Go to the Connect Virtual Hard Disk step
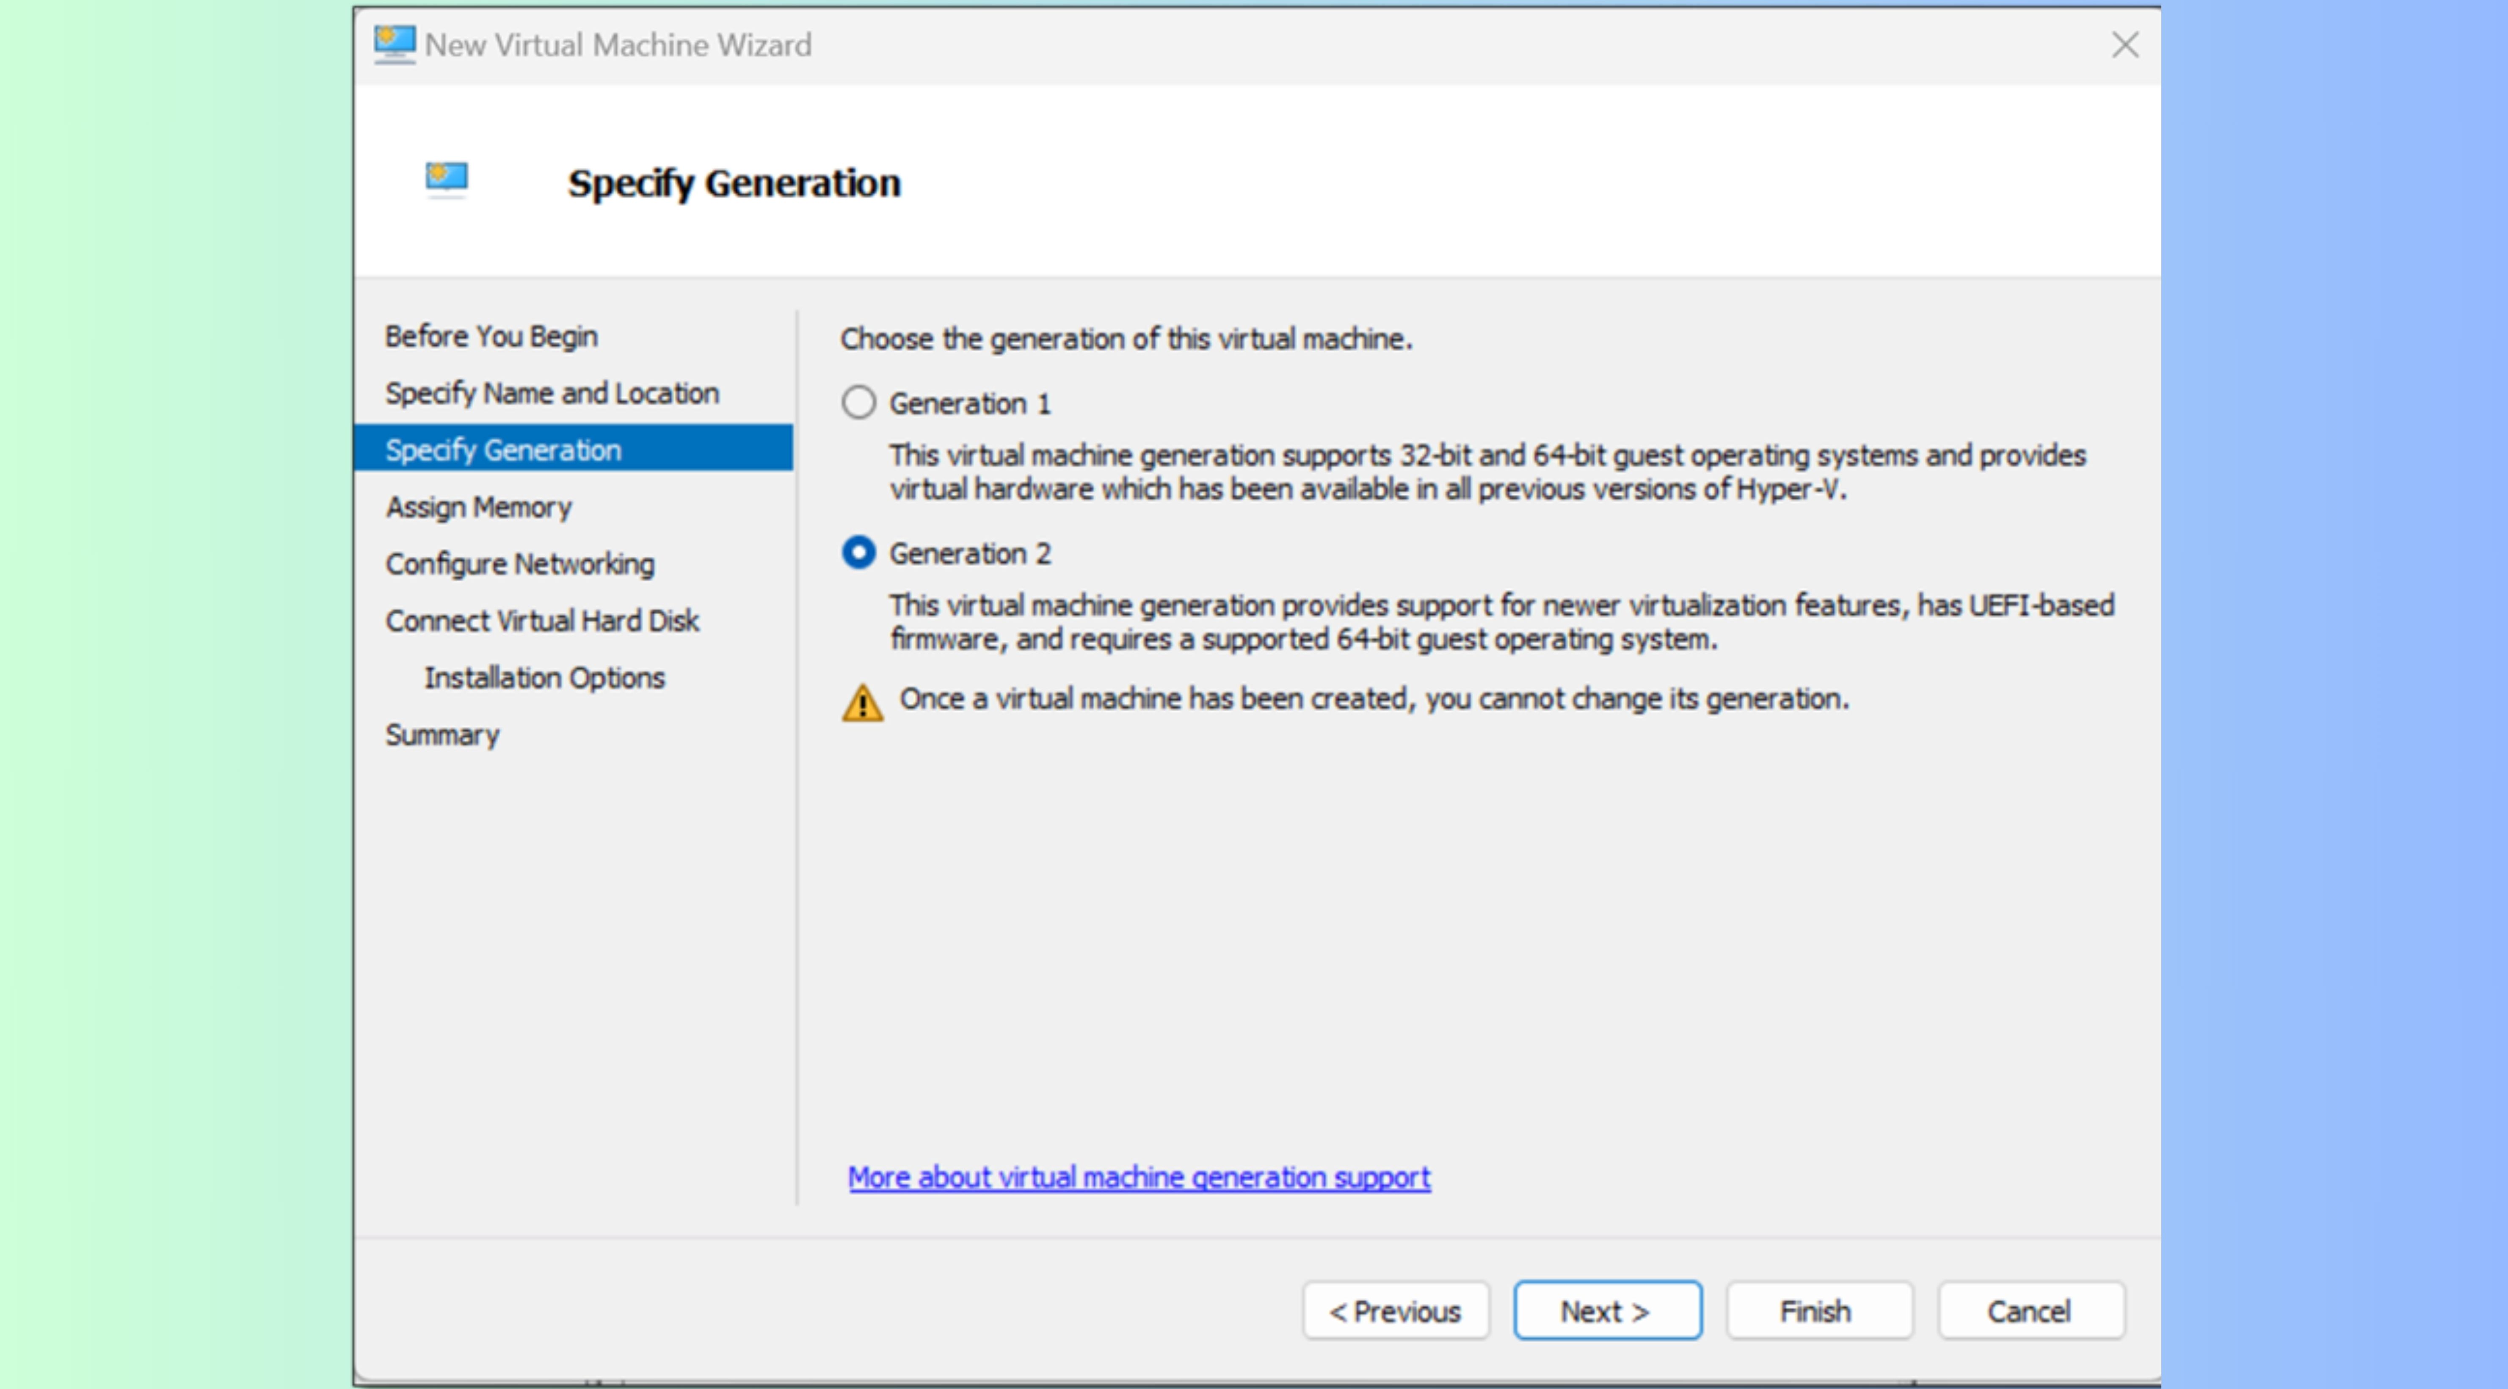This screenshot has width=2508, height=1389. coord(541,621)
